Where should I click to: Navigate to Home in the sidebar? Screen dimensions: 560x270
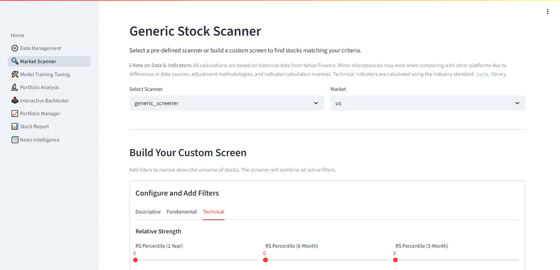(17, 35)
